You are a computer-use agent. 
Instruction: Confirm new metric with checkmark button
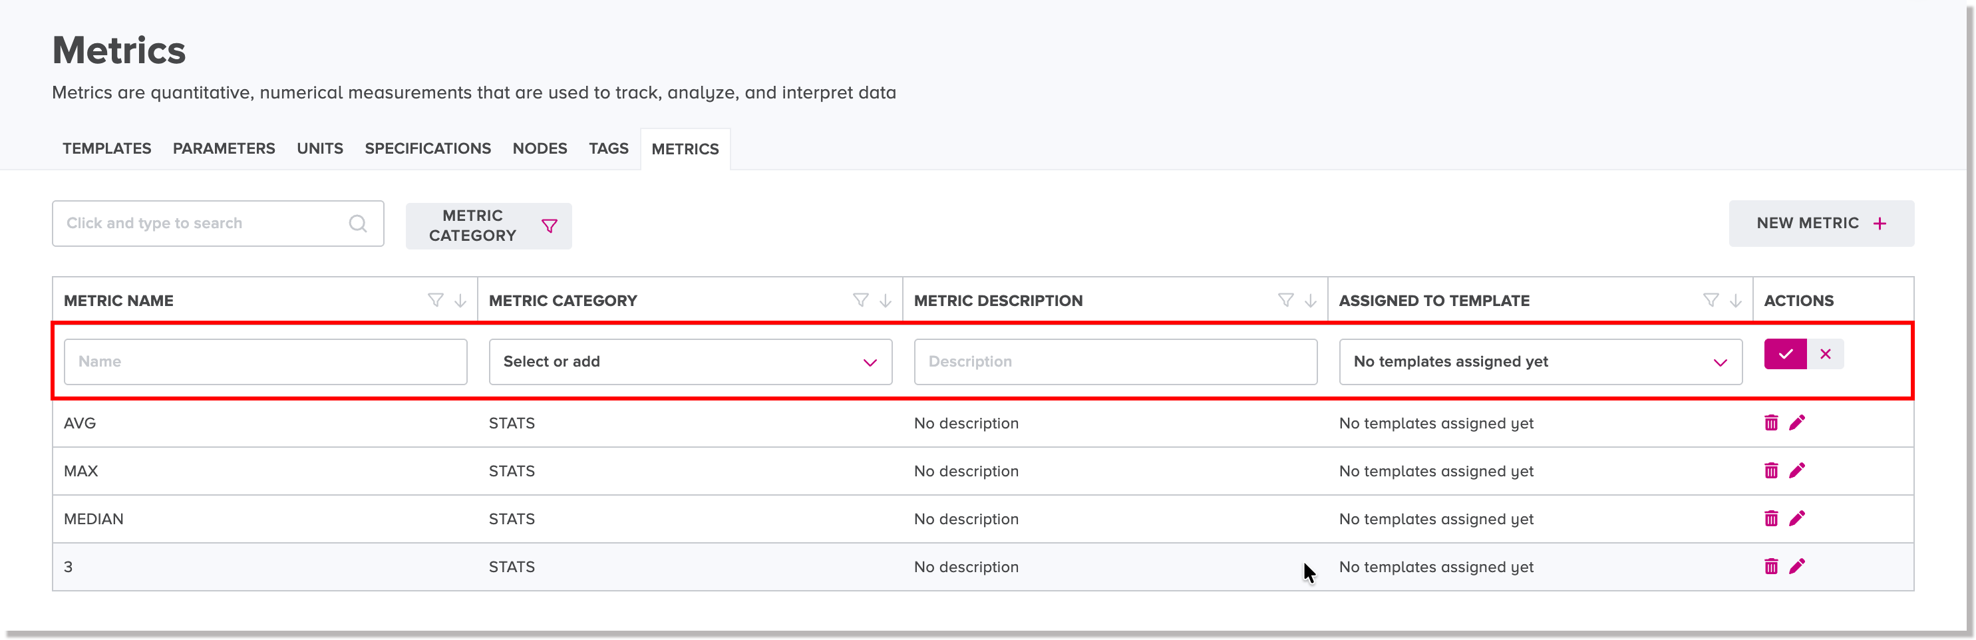(1785, 354)
